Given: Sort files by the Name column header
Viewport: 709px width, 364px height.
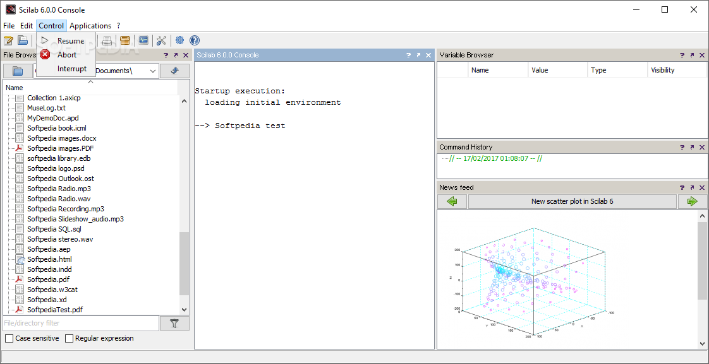Looking at the screenshot, I should click(x=90, y=88).
